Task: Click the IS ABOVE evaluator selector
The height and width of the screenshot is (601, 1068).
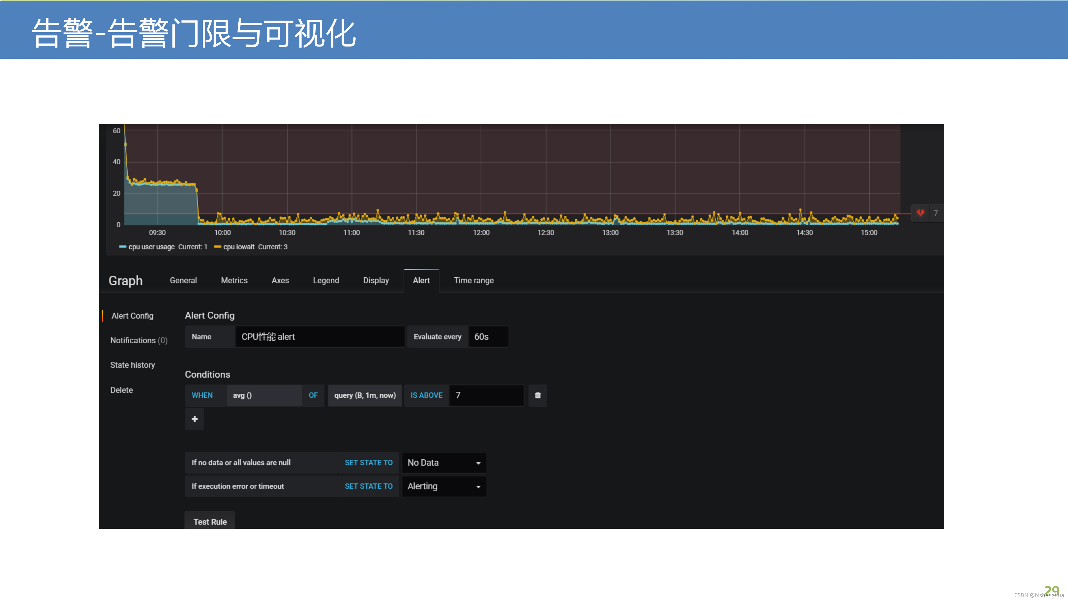Action: click(426, 395)
